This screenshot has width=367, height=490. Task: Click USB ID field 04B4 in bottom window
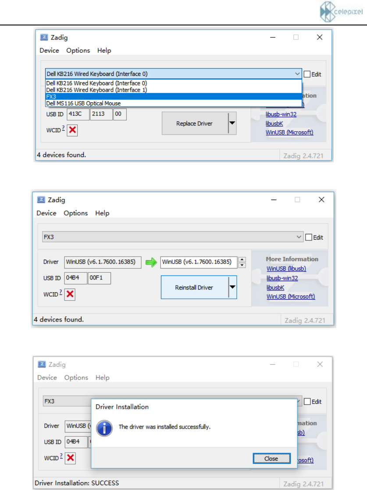point(76,442)
